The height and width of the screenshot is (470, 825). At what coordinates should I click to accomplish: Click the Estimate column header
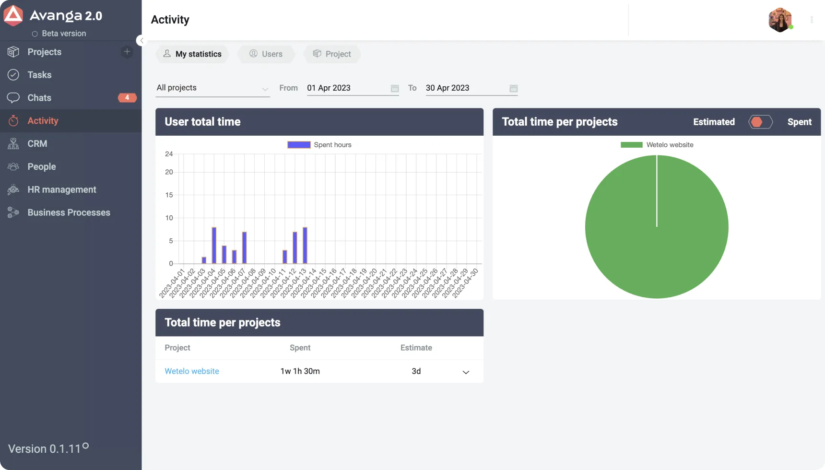click(416, 348)
